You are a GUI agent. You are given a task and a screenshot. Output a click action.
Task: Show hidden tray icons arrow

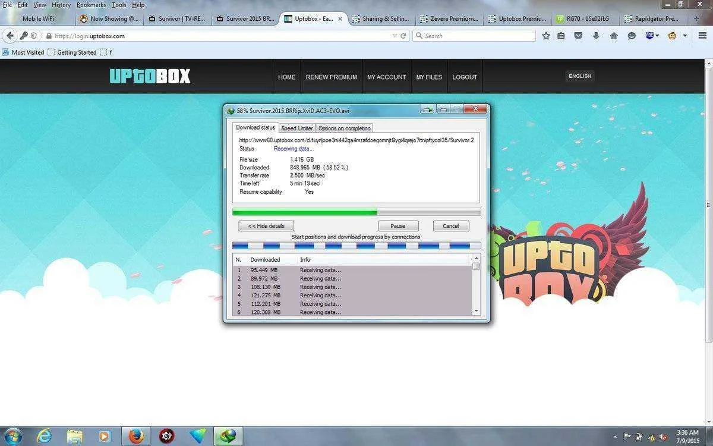[x=615, y=436]
